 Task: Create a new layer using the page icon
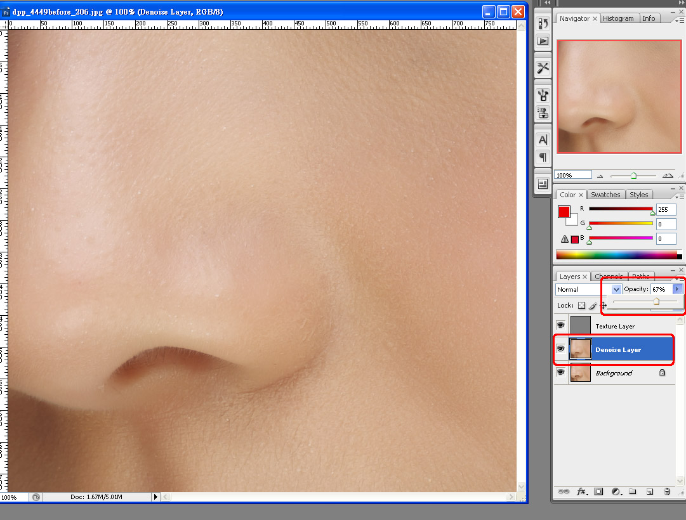[x=649, y=491]
